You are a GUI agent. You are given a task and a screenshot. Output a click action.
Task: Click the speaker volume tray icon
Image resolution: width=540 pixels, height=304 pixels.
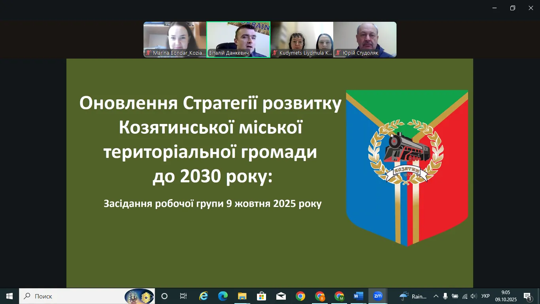coord(474,296)
